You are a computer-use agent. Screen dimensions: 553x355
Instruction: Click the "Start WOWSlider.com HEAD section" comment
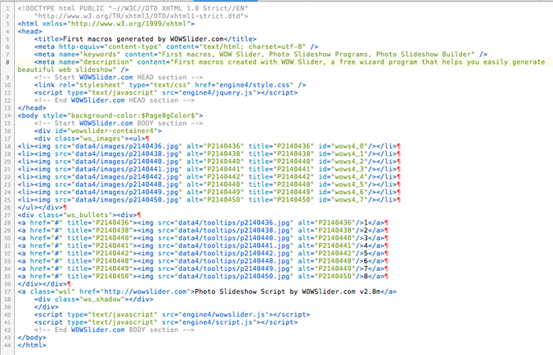pyautogui.click(x=119, y=78)
